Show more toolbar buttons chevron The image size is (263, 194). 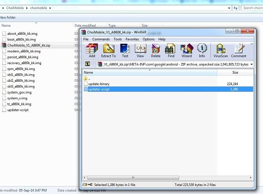(x=252, y=44)
